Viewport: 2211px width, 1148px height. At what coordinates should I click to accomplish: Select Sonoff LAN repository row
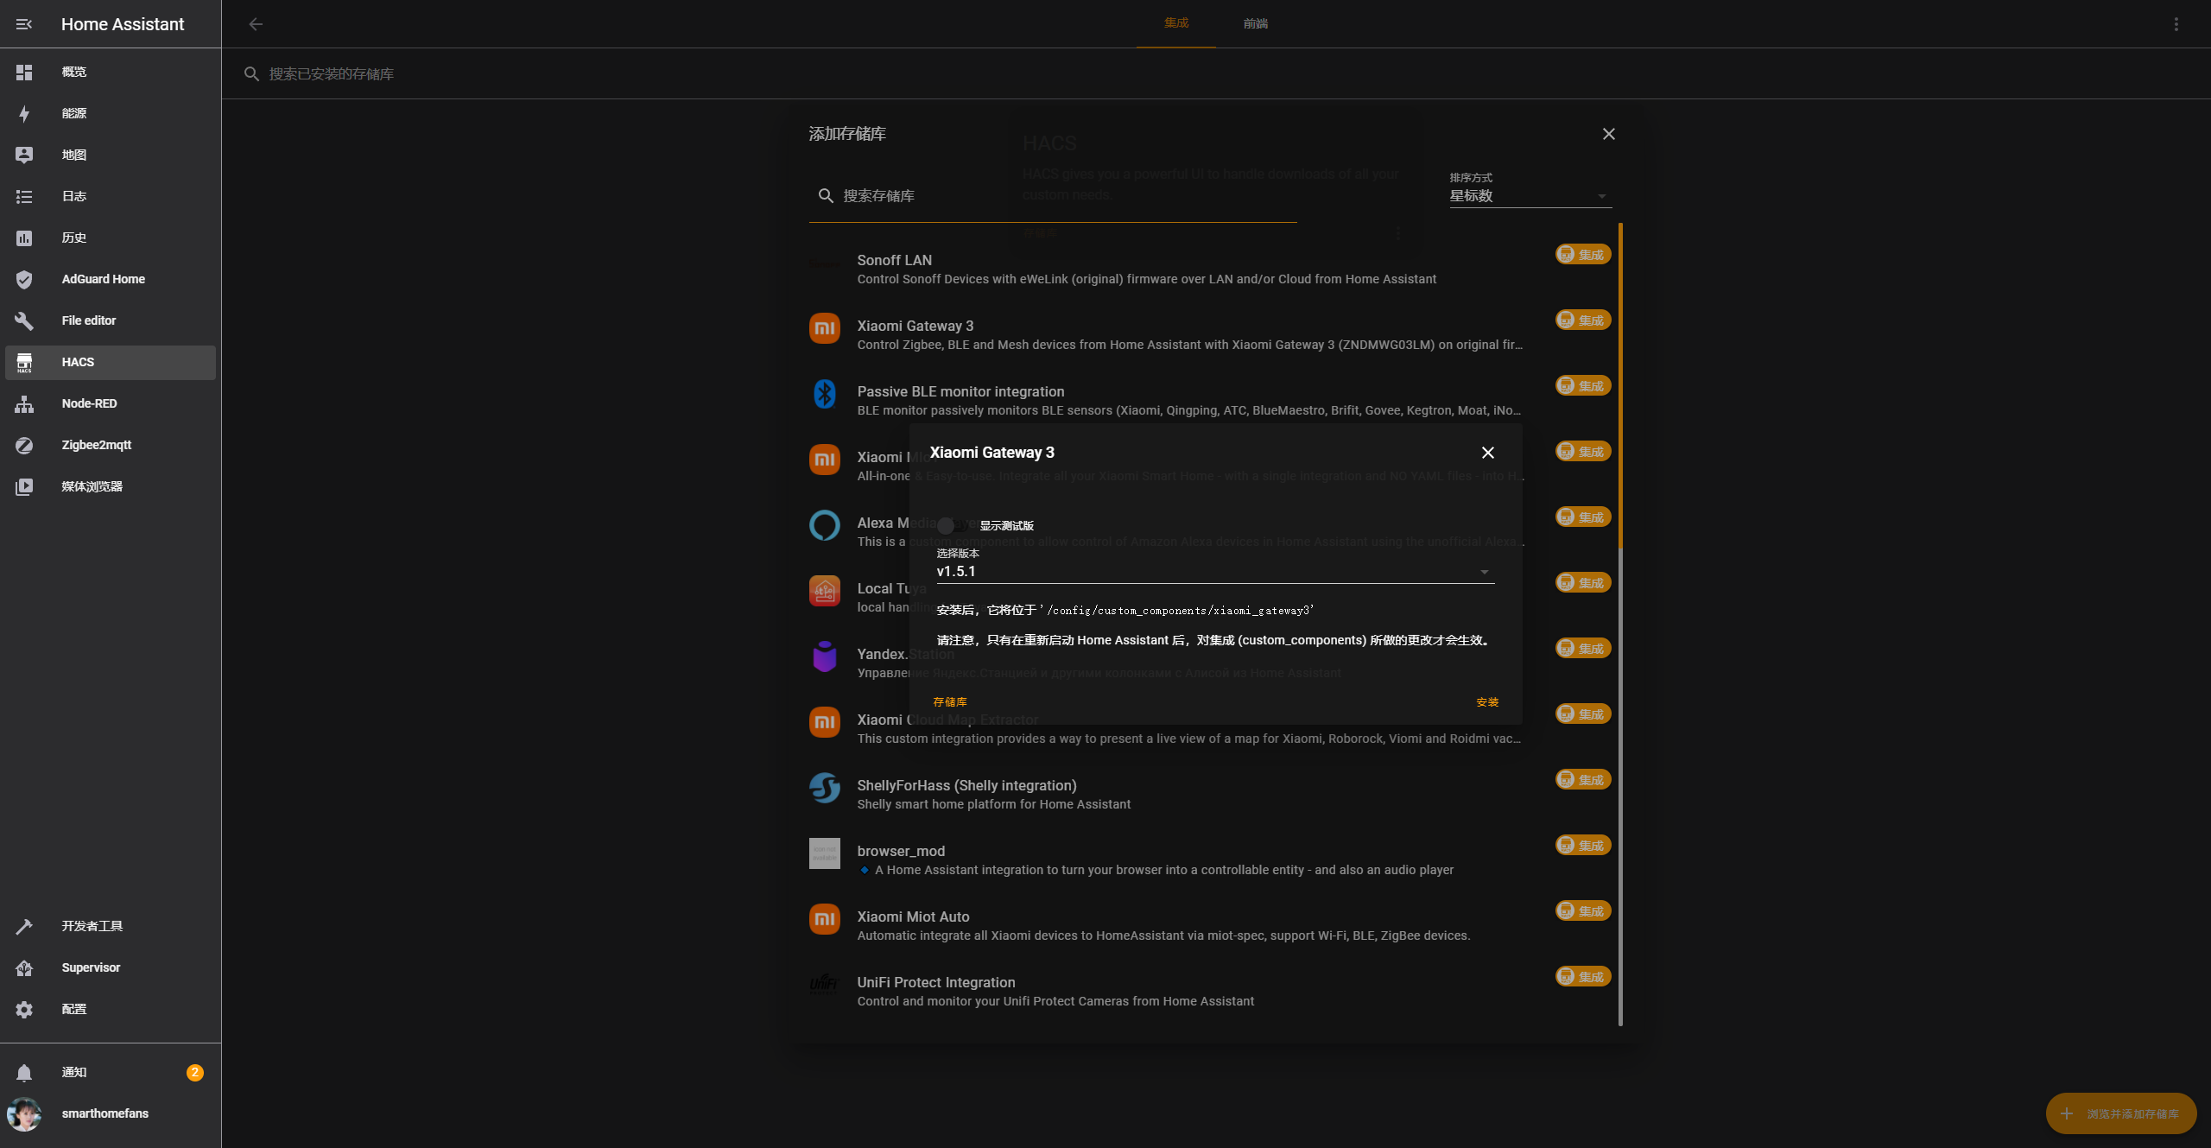coord(1209,270)
